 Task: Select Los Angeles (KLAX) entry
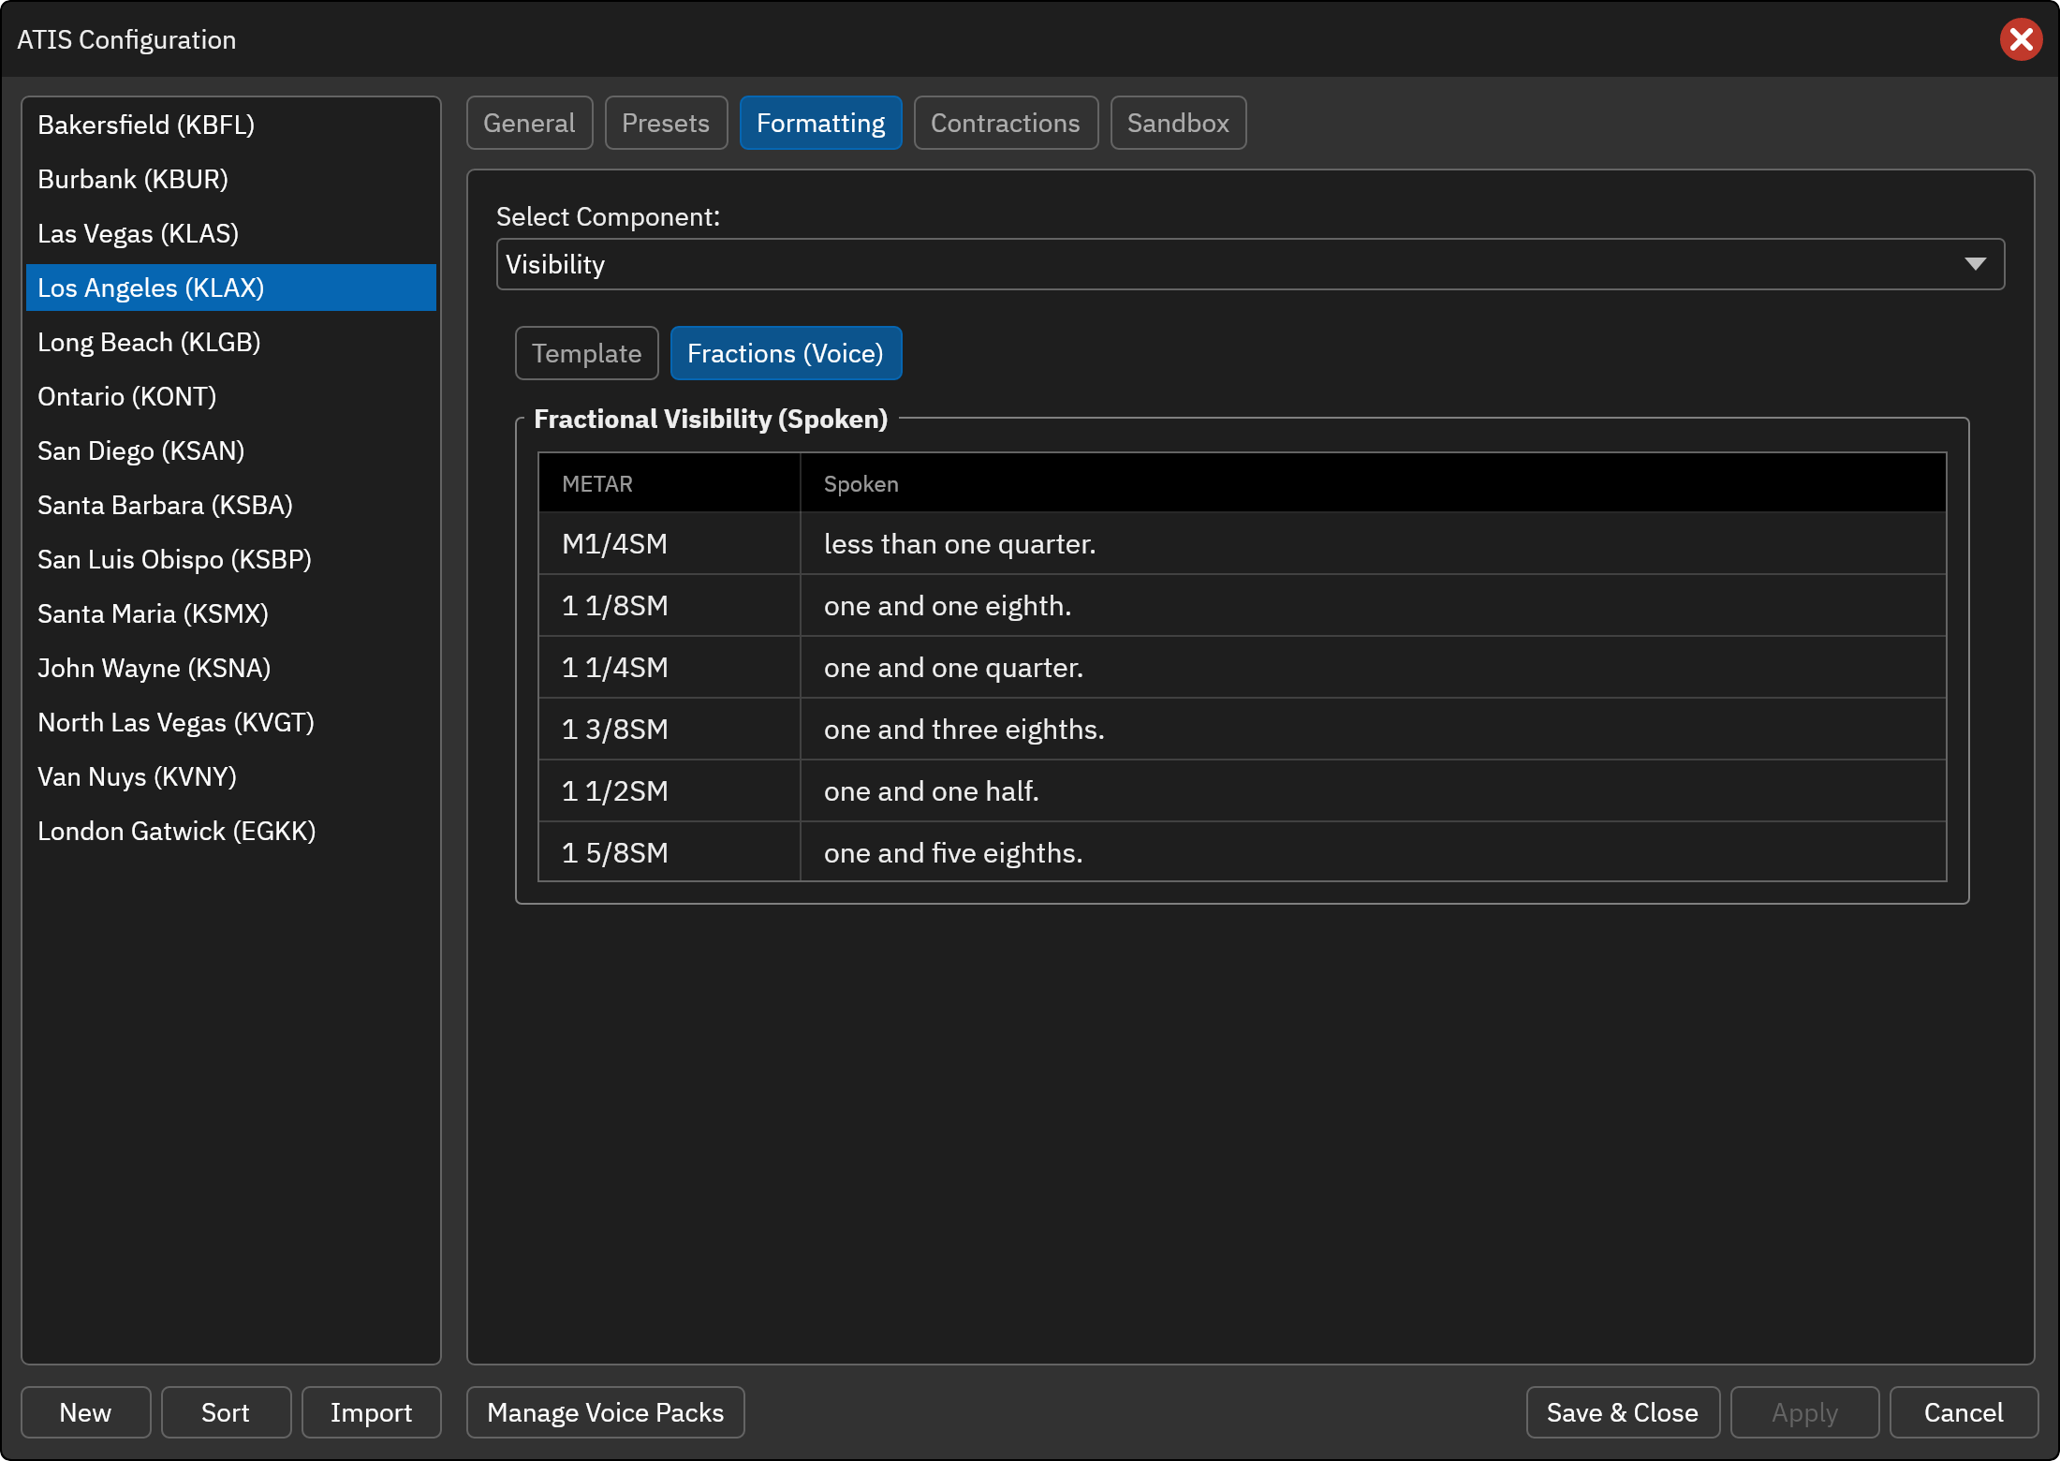coord(230,288)
